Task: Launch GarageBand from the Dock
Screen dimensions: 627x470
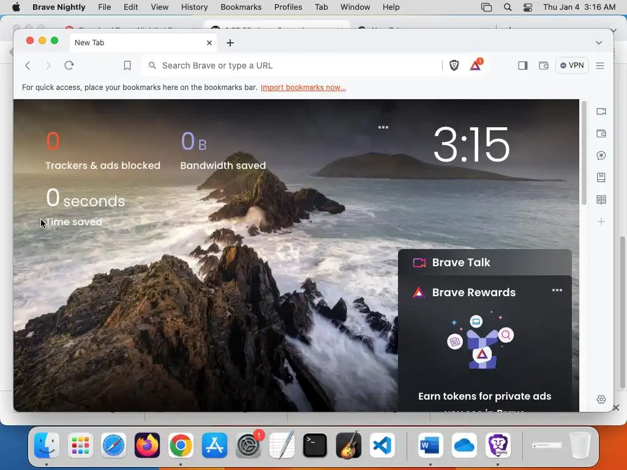Action: (348, 445)
